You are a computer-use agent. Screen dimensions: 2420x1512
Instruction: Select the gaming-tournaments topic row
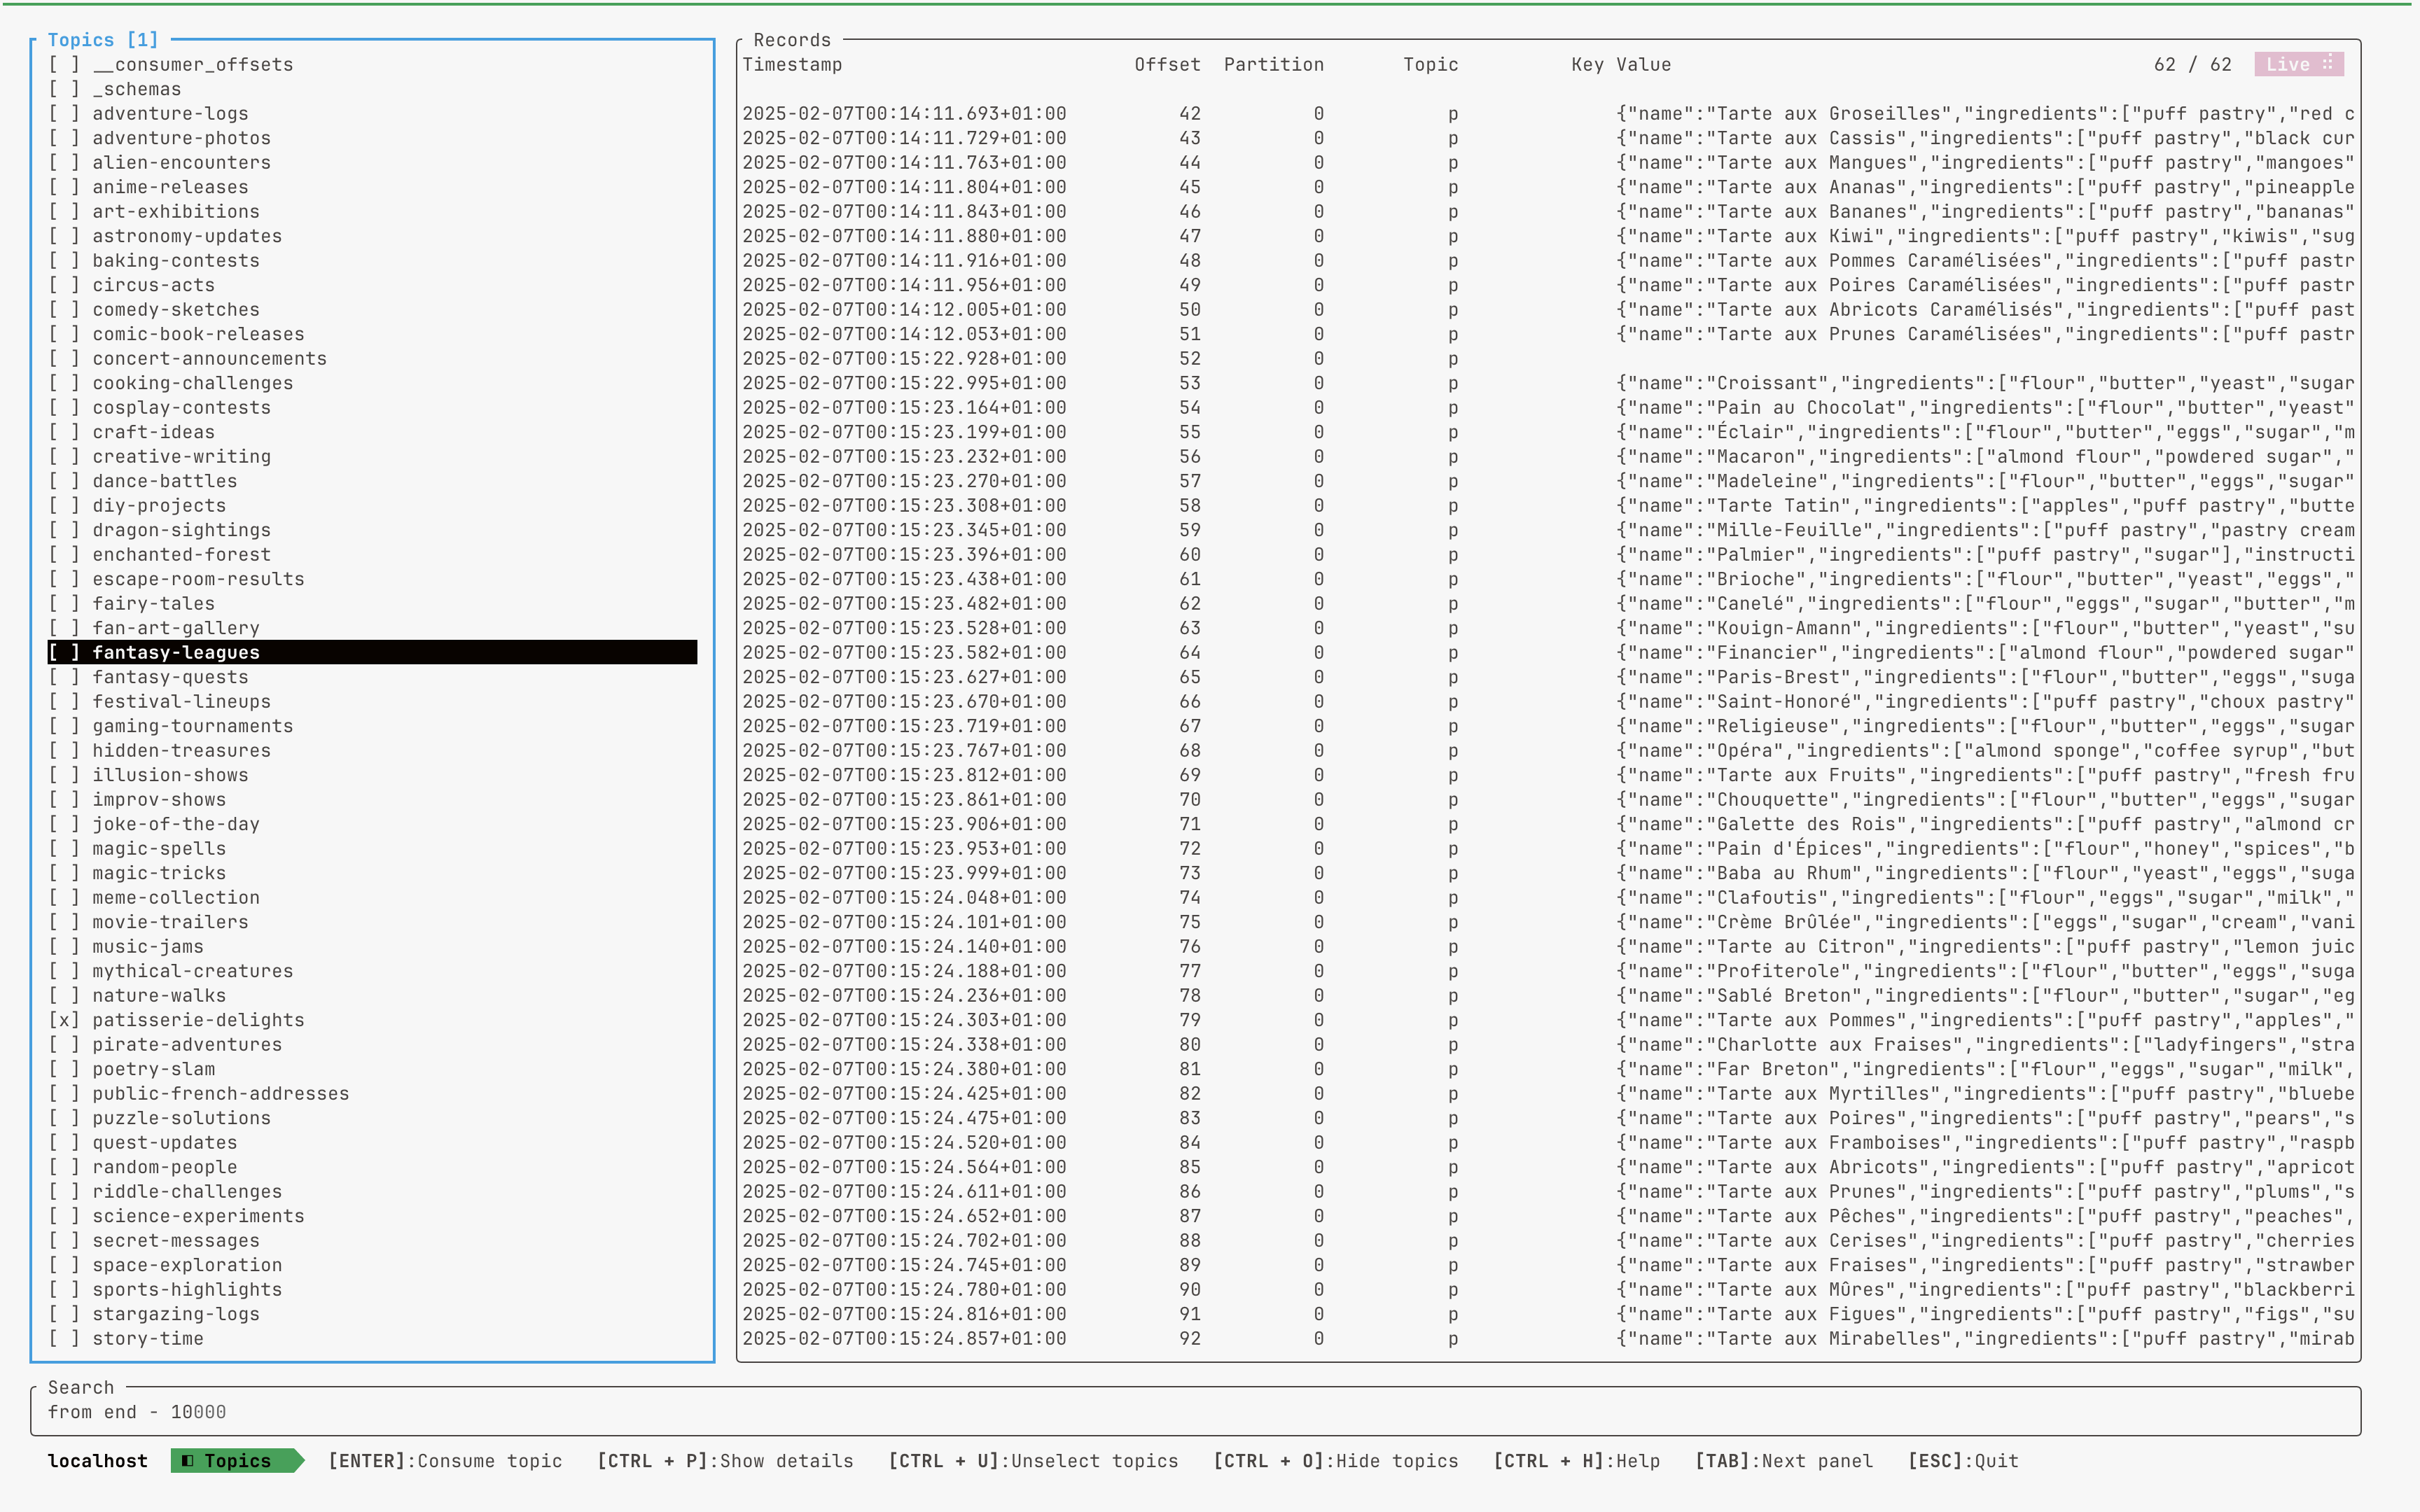tap(372, 726)
